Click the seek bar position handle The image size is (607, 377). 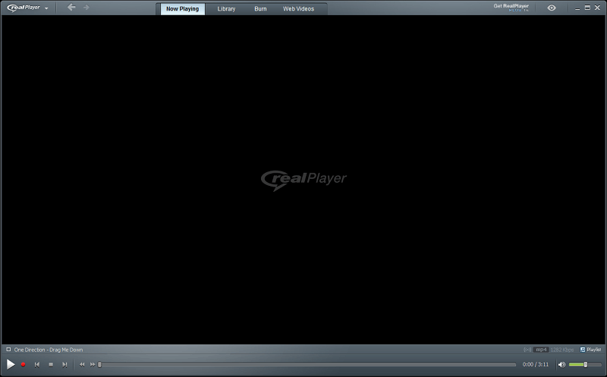(x=99, y=365)
